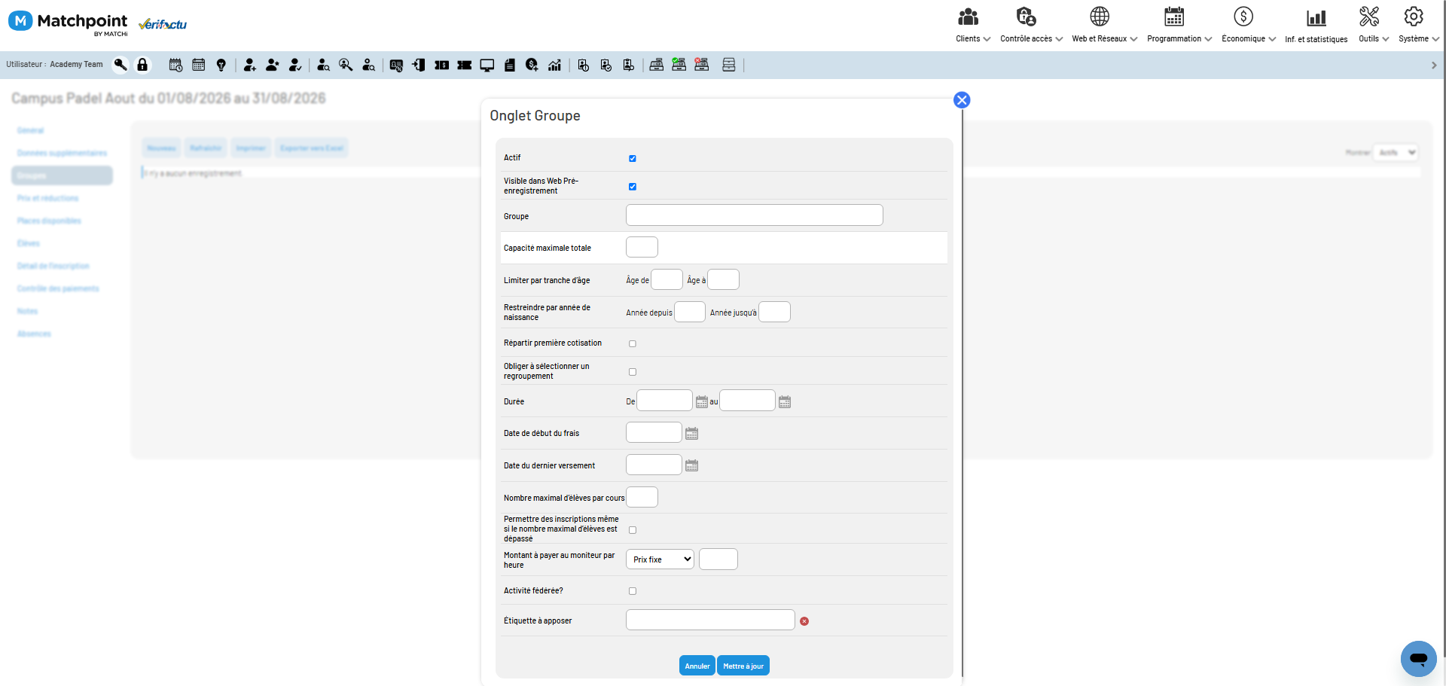Toggle Visible dans Web Pré-enregistrement checkbox

(x=633, y=187)
